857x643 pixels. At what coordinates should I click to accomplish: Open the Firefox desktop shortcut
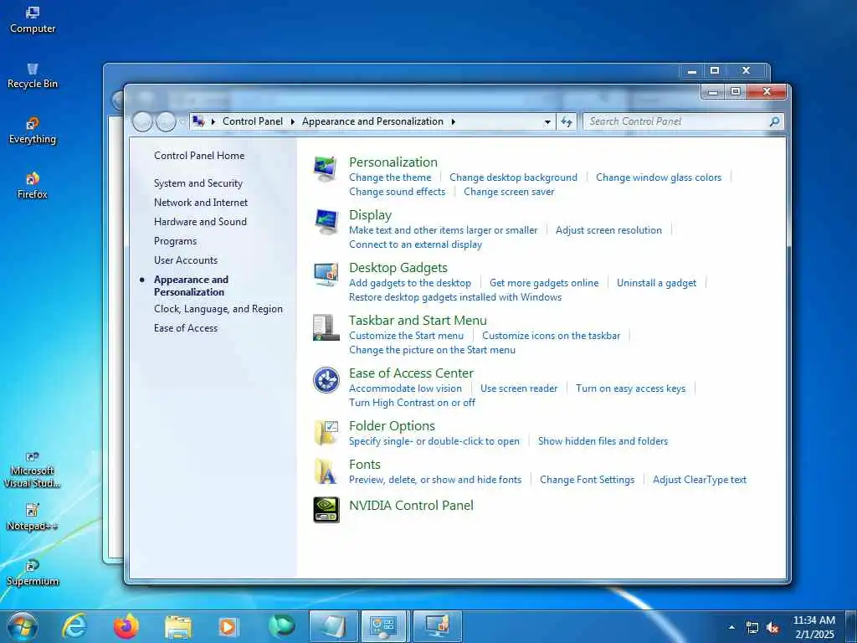tap(33, 186)
